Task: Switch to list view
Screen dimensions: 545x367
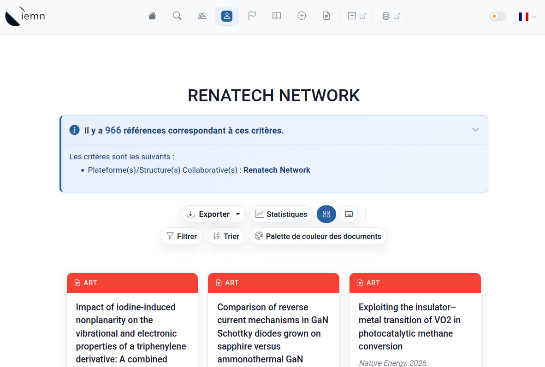Action: point(349,214)
